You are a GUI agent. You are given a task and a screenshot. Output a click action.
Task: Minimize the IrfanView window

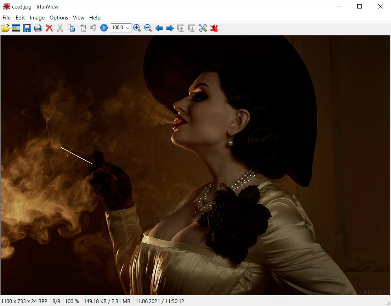click(339, 6)
